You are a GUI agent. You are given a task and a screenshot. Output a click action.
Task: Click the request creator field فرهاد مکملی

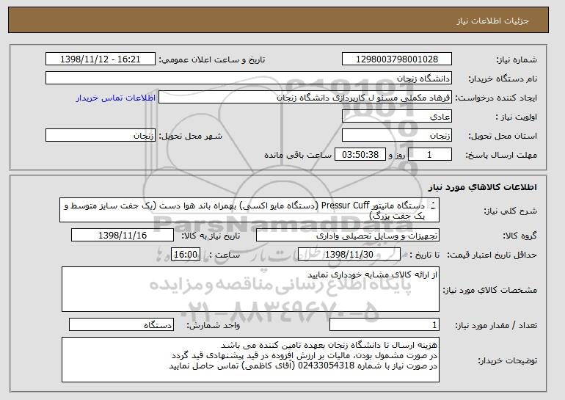click(x=305, y=98)
